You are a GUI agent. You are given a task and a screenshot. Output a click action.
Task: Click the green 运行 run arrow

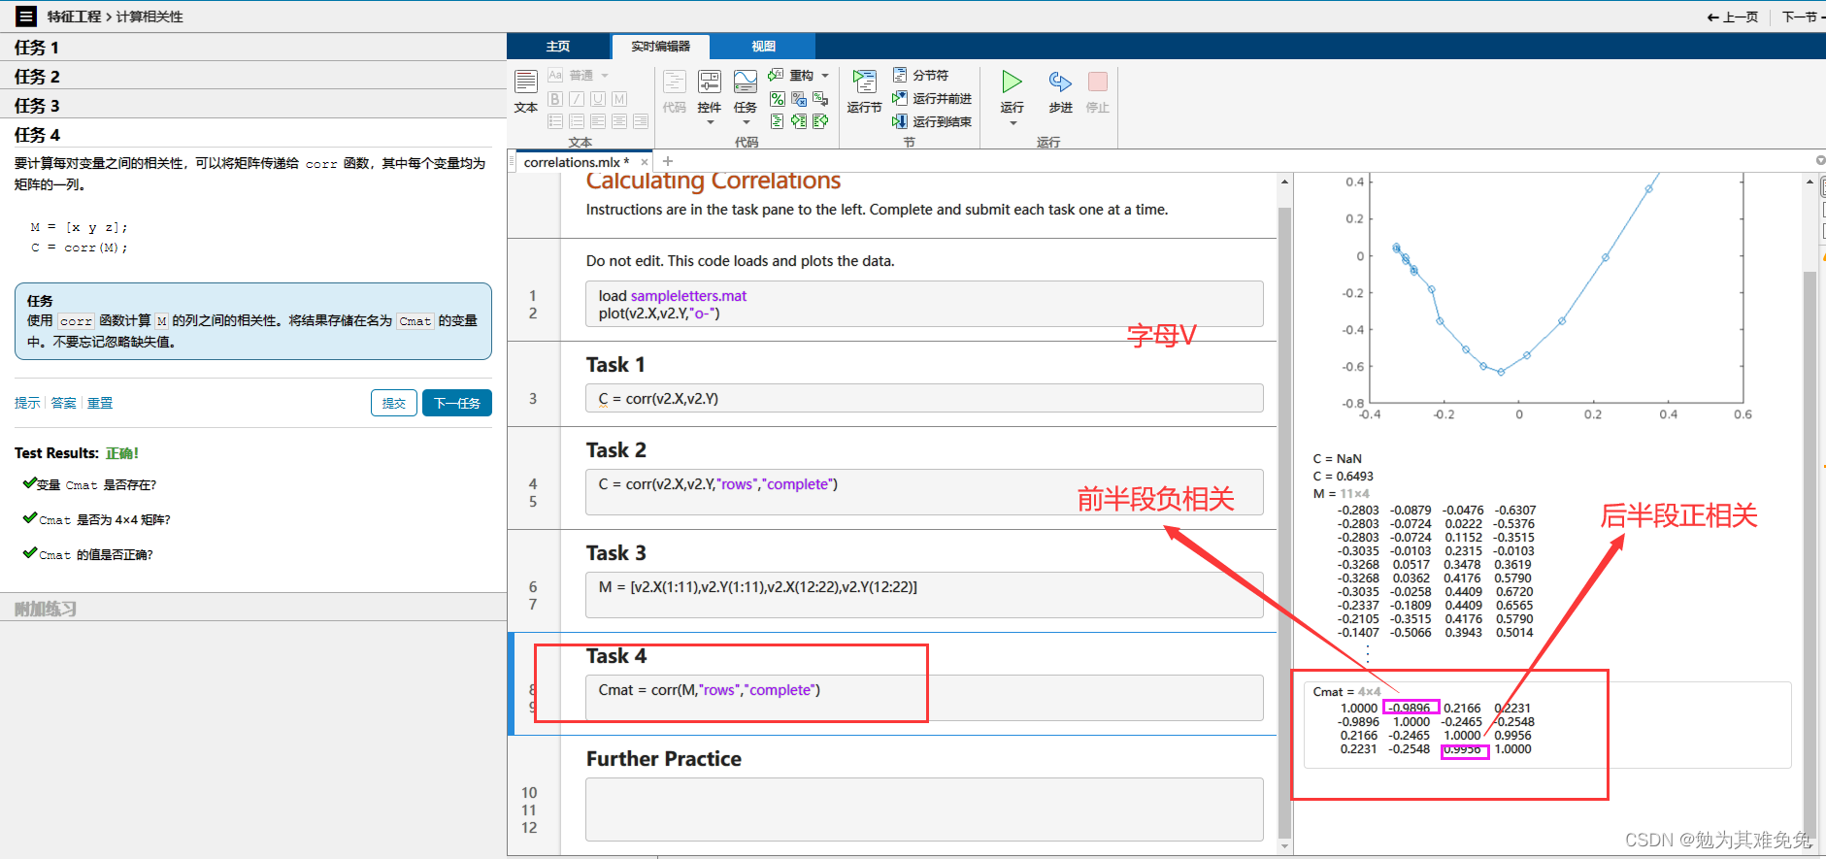(1012, 82)
